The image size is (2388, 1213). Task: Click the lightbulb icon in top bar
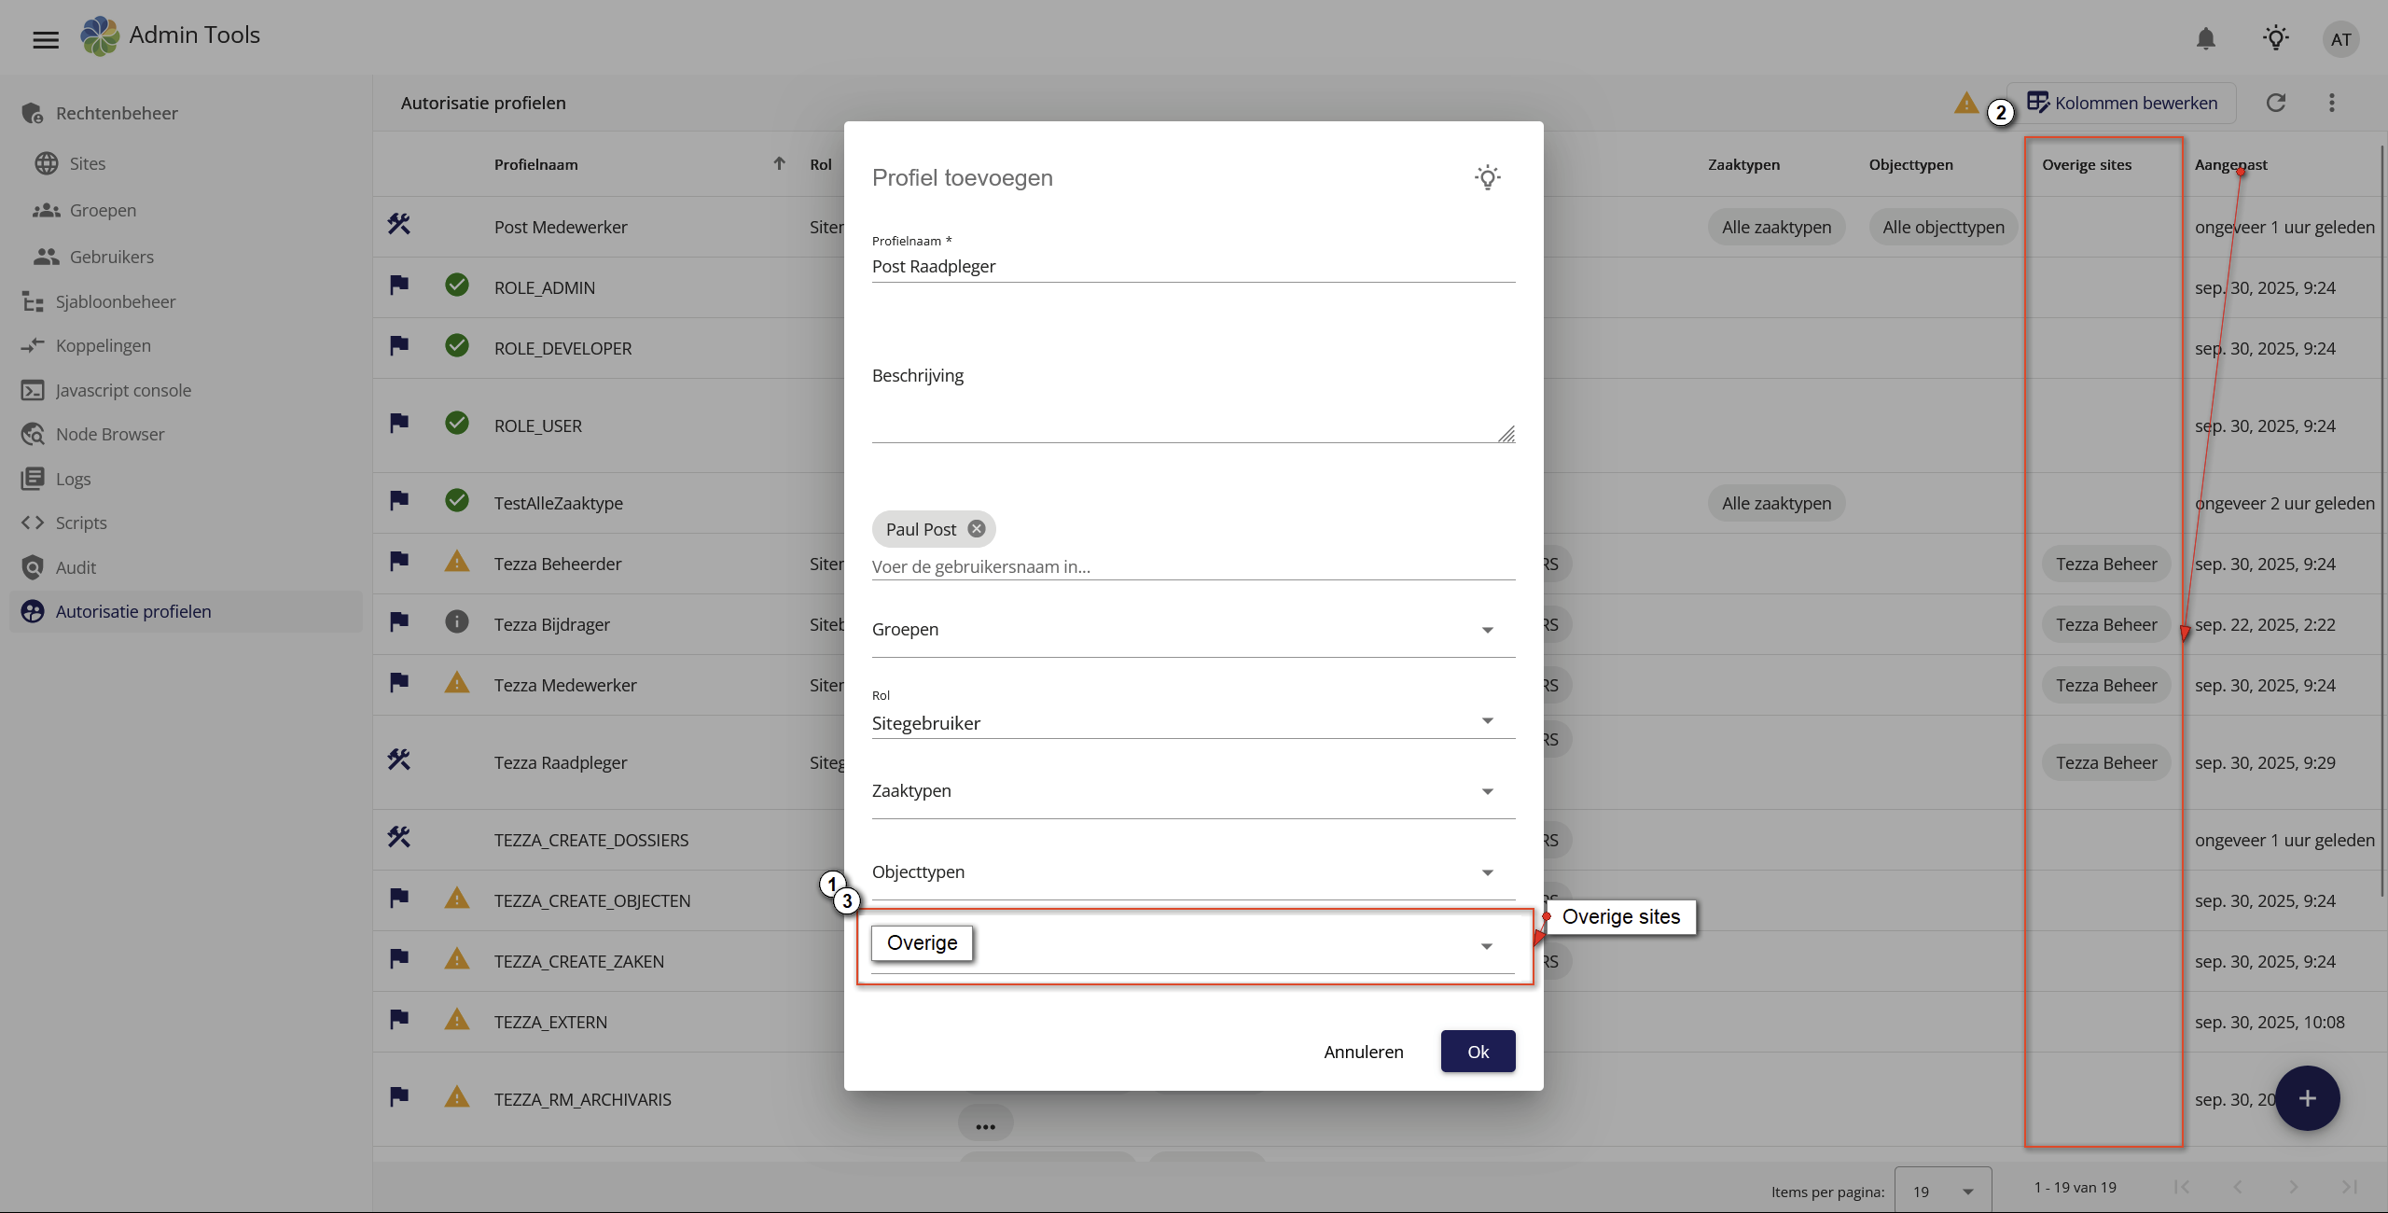pyautogui.click(x=2276, y=39)
